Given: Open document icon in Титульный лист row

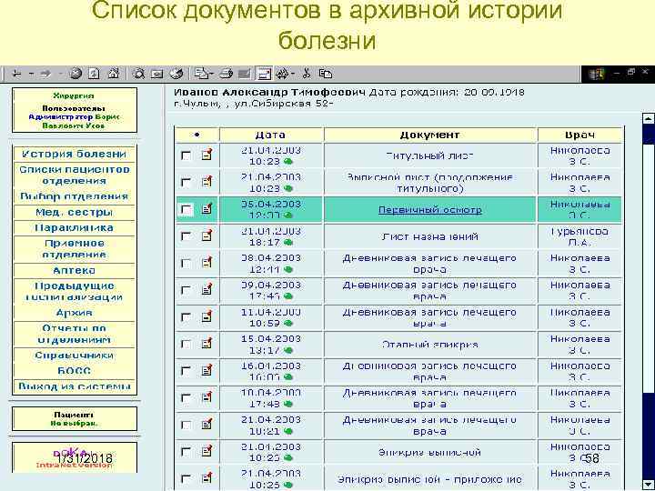Looking at the screenshot, I should tap(207, 155).
